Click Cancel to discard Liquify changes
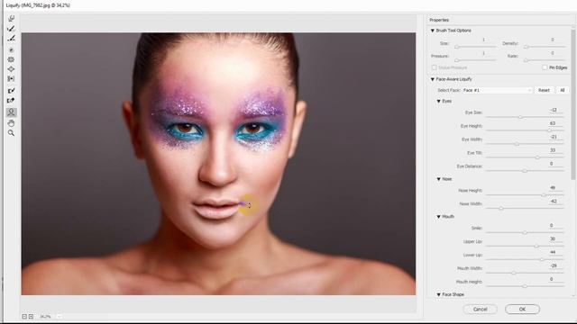The width and height of the screenshot is (577, 324). point(481,310)
